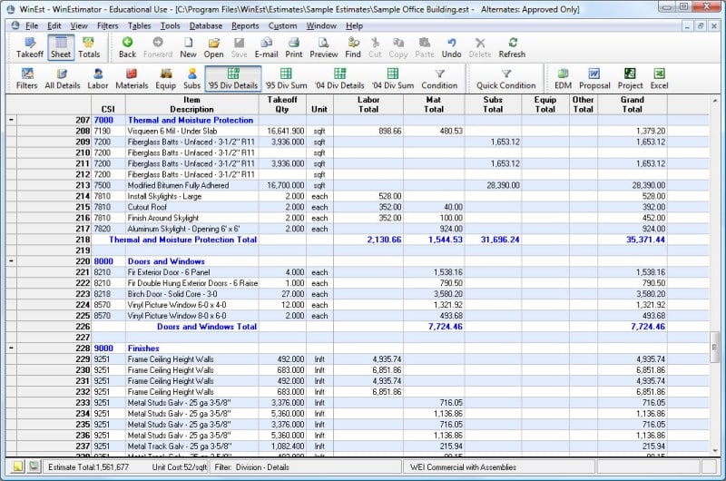Select '95 Div Sum view
The width and height of the screenshot is (726, 481).
(x=286, y=79)
